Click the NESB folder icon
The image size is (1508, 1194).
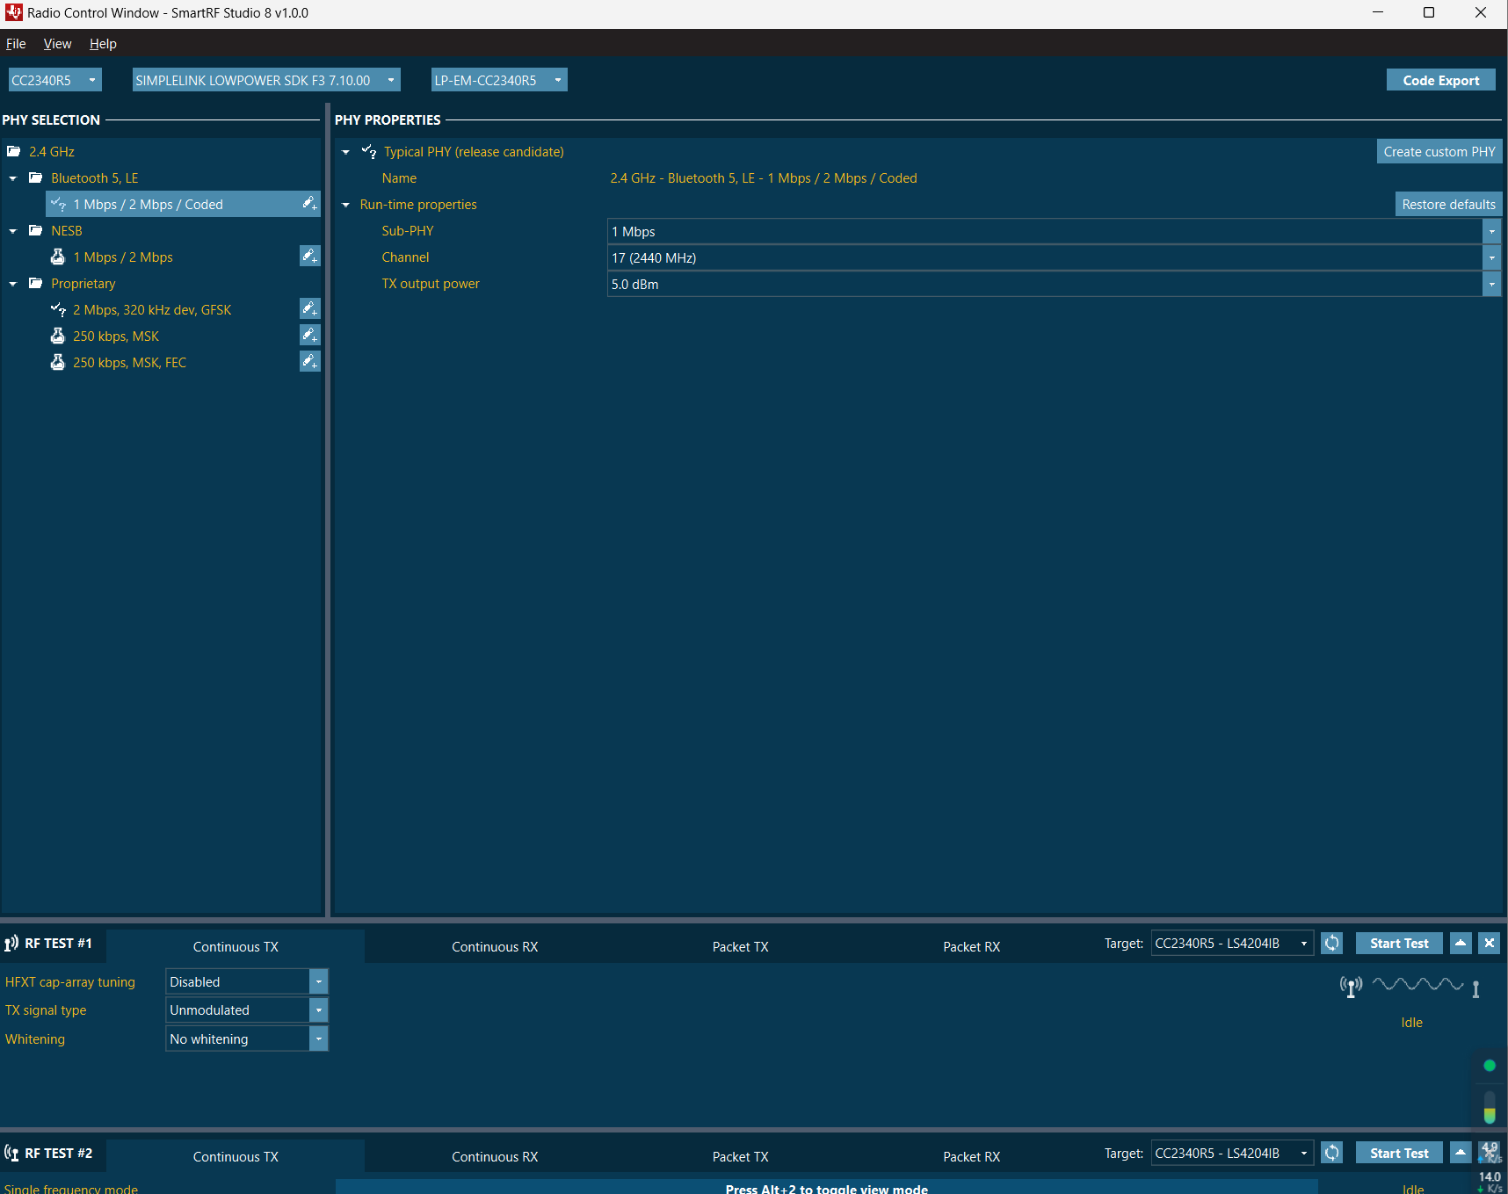pos(36,230)
